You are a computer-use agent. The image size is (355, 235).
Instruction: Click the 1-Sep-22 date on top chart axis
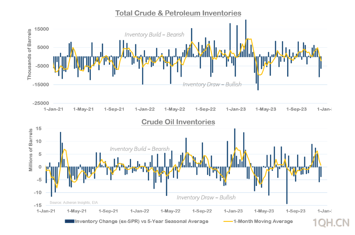click(x=205, y=109)
